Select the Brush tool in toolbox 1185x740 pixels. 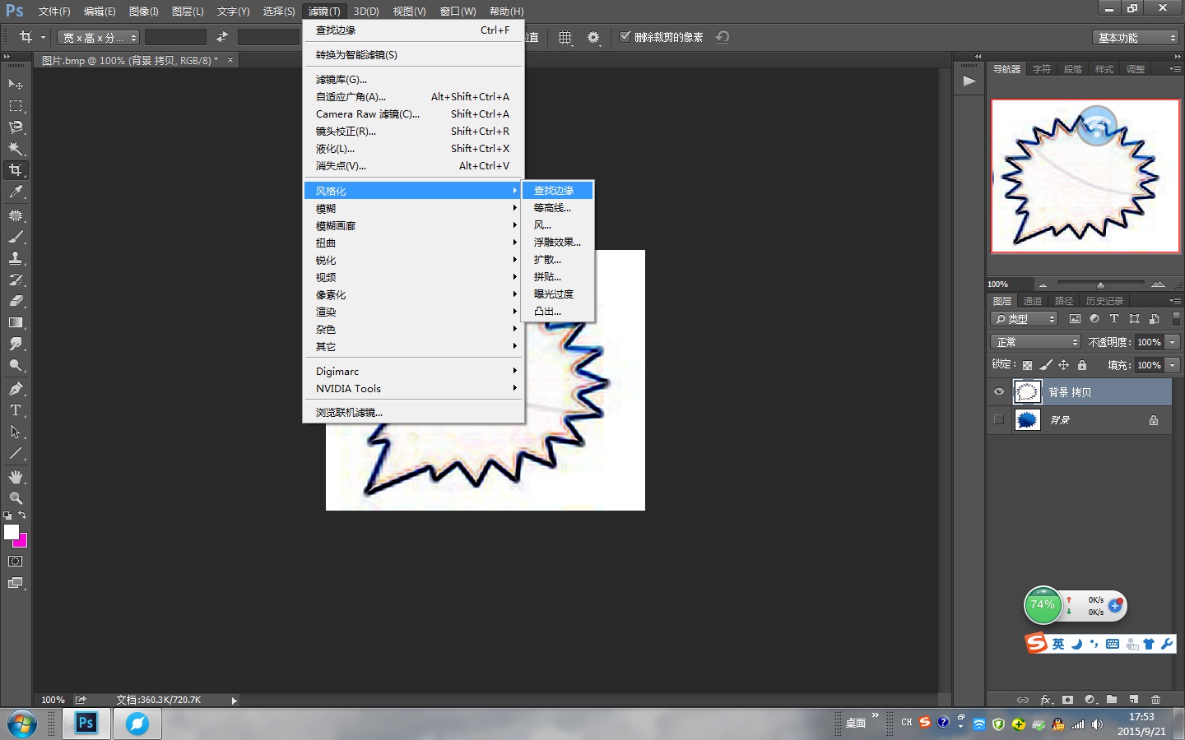(x=16, y=236)
